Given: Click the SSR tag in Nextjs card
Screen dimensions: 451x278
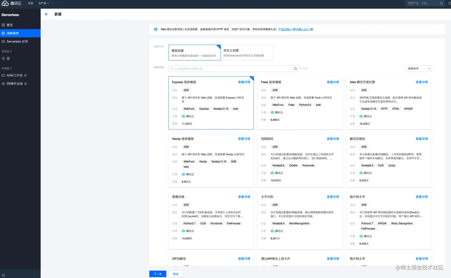Looking at the screenshot, I should click(x=234, y=161).
